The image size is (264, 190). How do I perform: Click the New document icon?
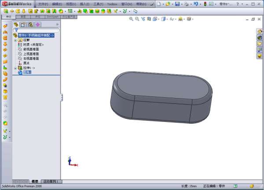159,4
